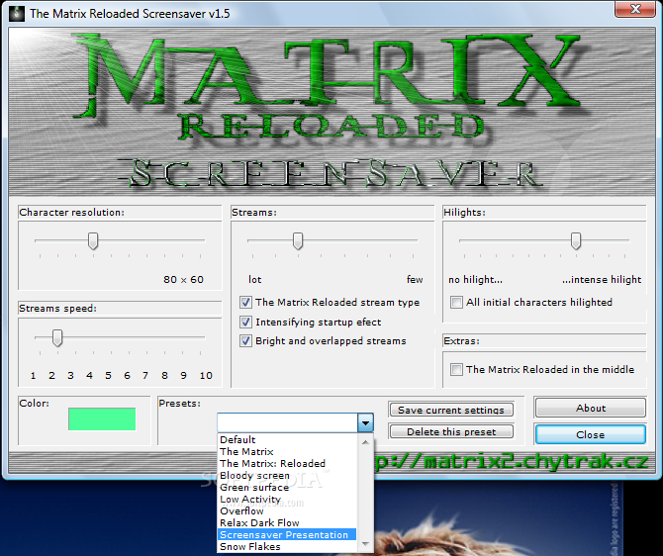Click the Streams speed slider thumb
Image resolution: width=663 pixels, height=556 pixels.
pyautogui.click(x=57, y=337)
